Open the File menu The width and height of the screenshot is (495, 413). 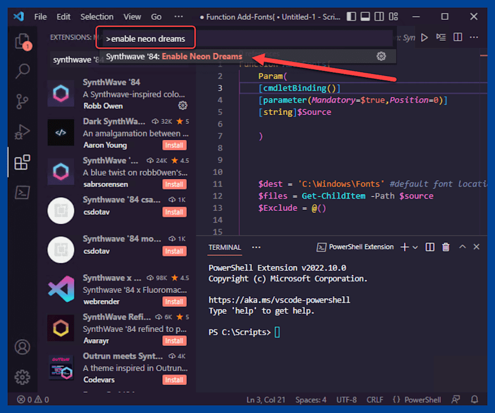40,17
